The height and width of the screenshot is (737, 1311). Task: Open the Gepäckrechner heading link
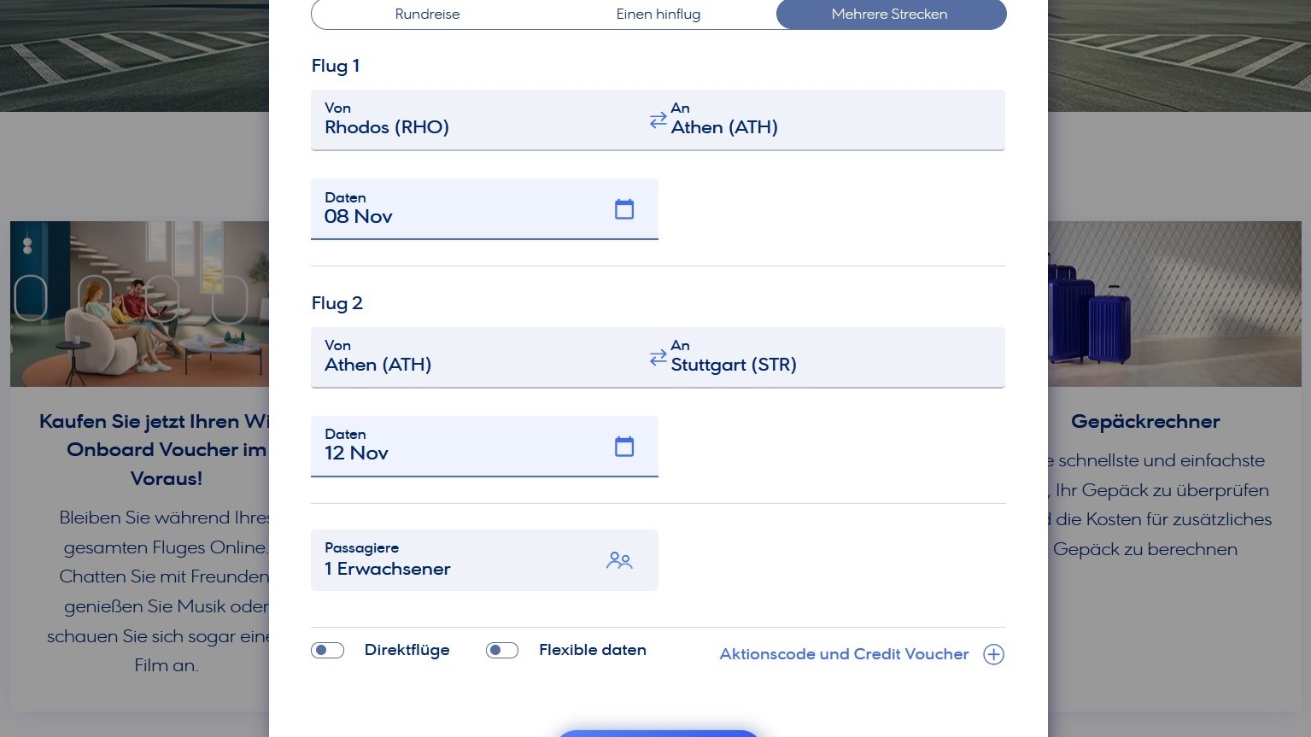(x=1145, y=422)
